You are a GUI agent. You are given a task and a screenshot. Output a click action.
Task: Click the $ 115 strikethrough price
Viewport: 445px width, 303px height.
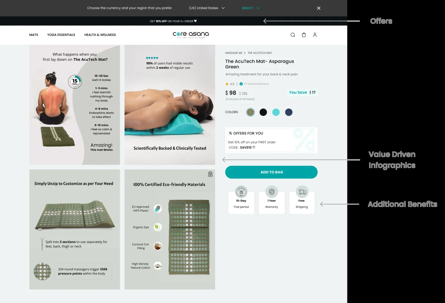pyautogui.click(x=243, y=94)
